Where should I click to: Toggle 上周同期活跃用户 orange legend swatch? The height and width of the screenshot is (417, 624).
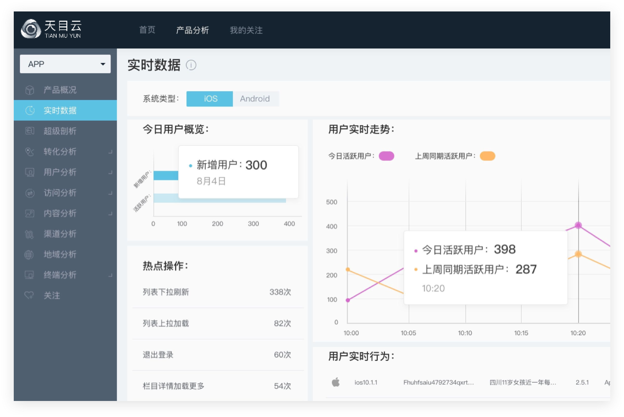point(487,156)
